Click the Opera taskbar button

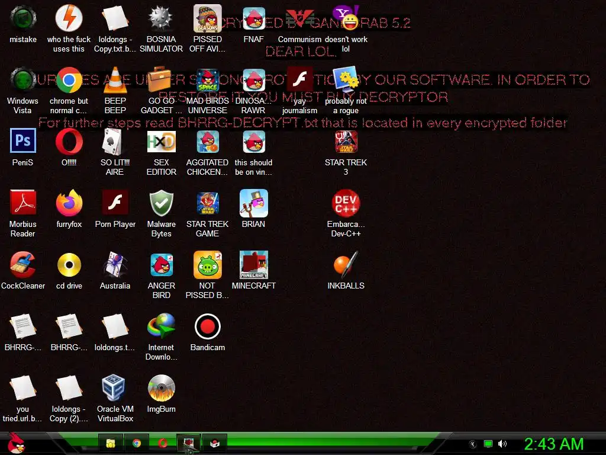click(163, 443)
